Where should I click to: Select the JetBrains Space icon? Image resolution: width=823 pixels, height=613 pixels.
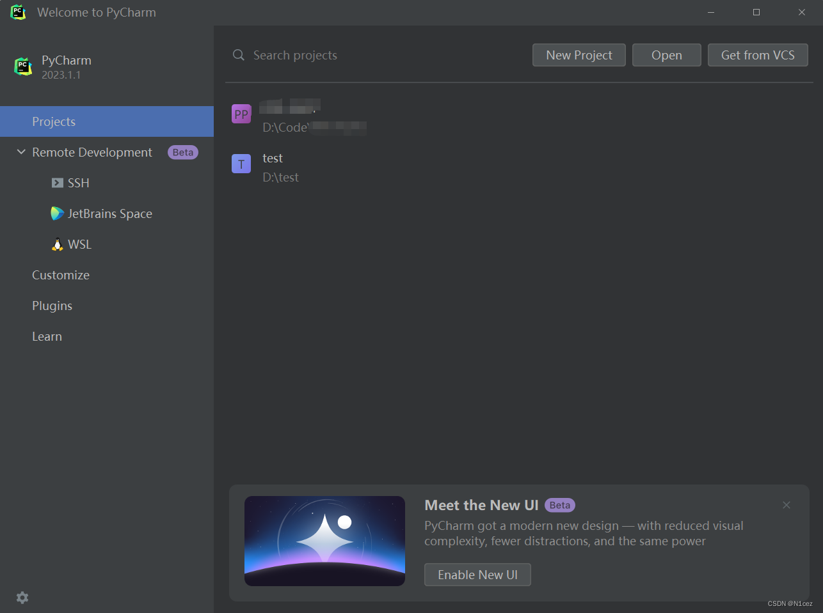(57, 213)
